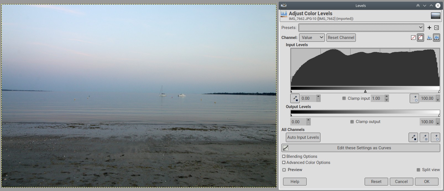
Task: Click the high output value field 100.00
Action: (427, 122)
